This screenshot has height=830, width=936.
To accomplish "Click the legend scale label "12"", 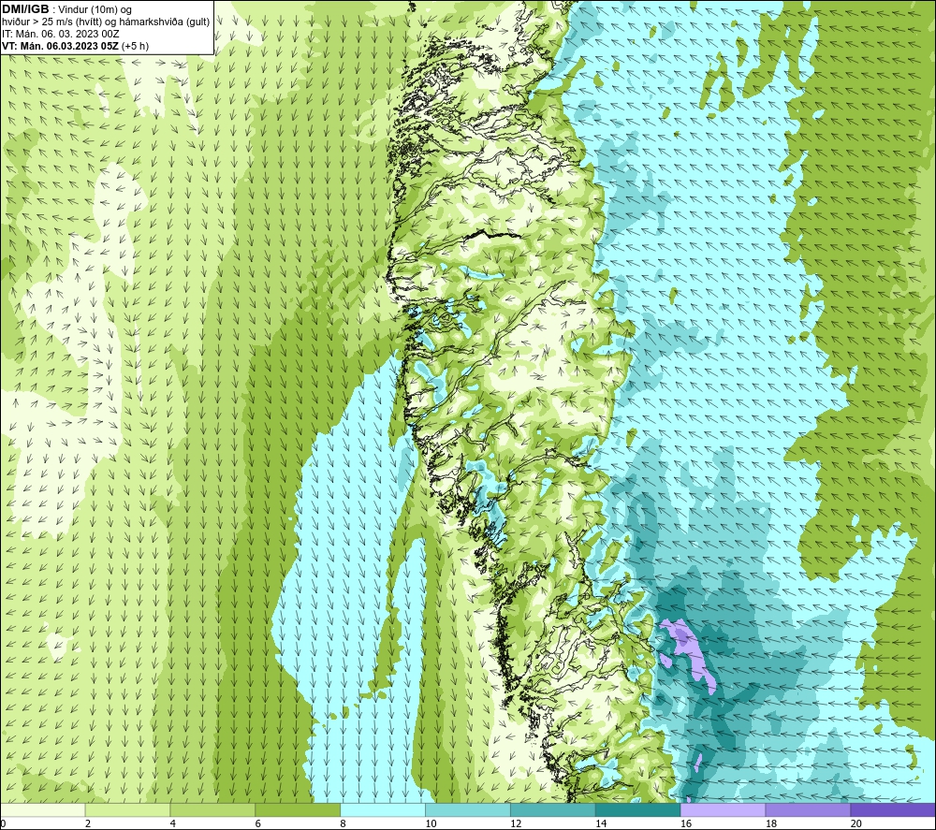I will coord(516,823).
